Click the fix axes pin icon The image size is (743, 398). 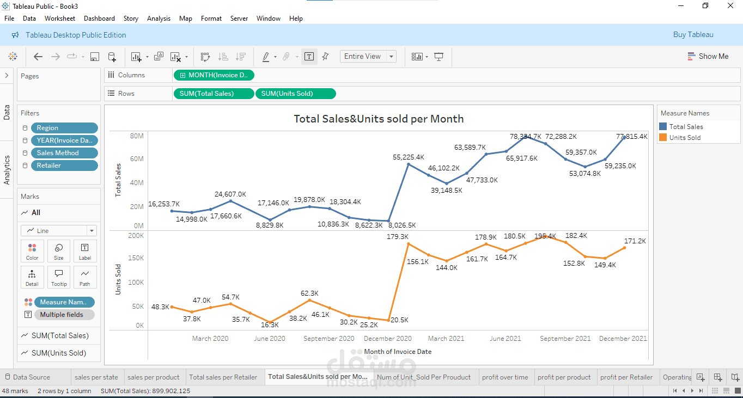(325, 57)
